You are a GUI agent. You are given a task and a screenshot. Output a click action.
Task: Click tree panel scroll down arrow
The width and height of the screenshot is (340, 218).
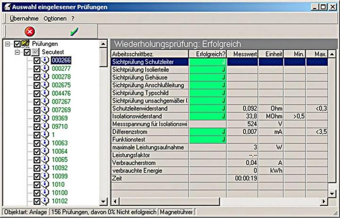[103, 202]
